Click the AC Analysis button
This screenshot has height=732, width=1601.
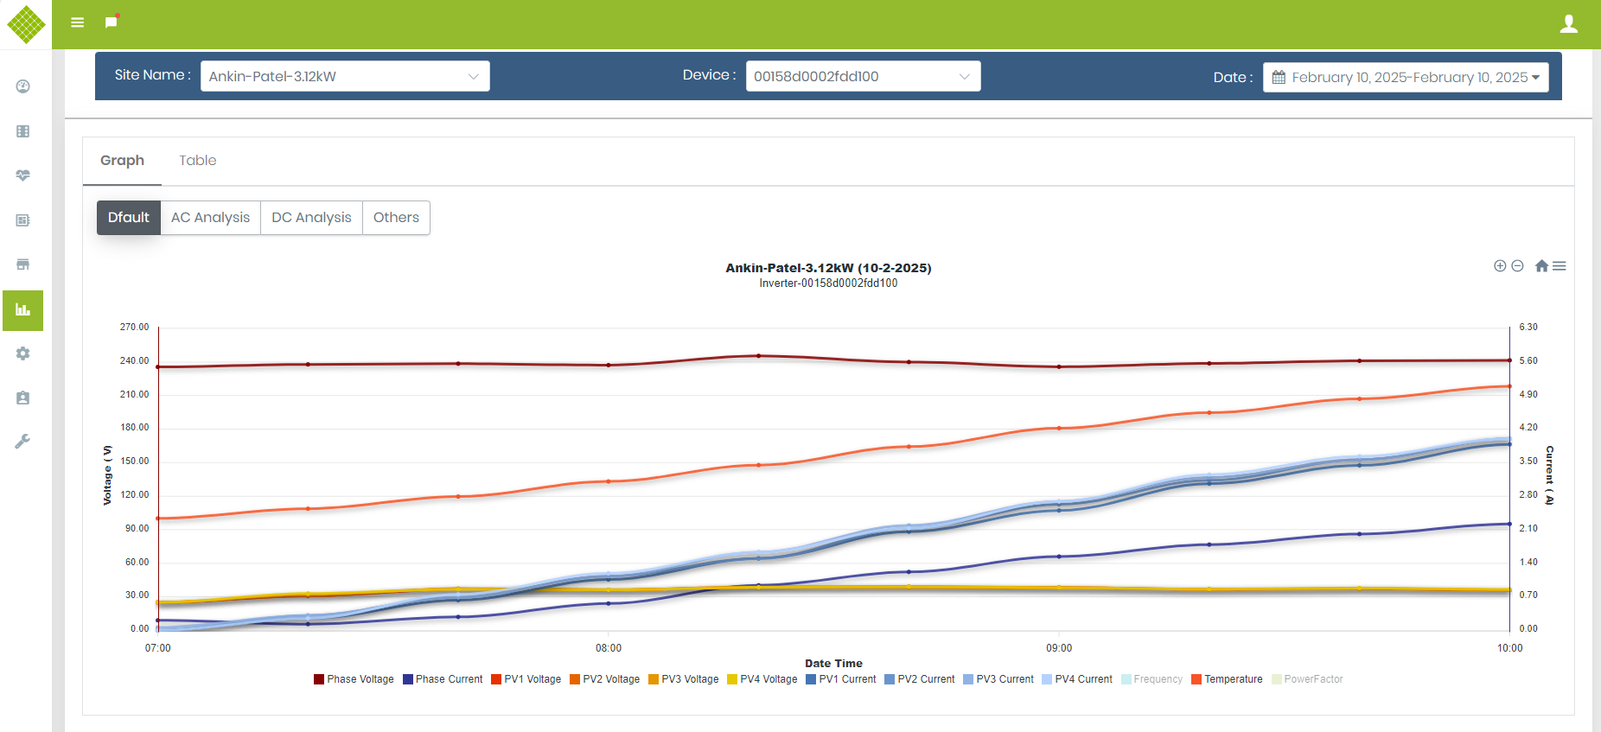click(x=210, y=218)
